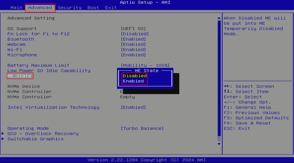The width and height of the screenshot is (294, 163).
Task: Toggle Bluetooth Enabled setting
Action: click(133, 39)
